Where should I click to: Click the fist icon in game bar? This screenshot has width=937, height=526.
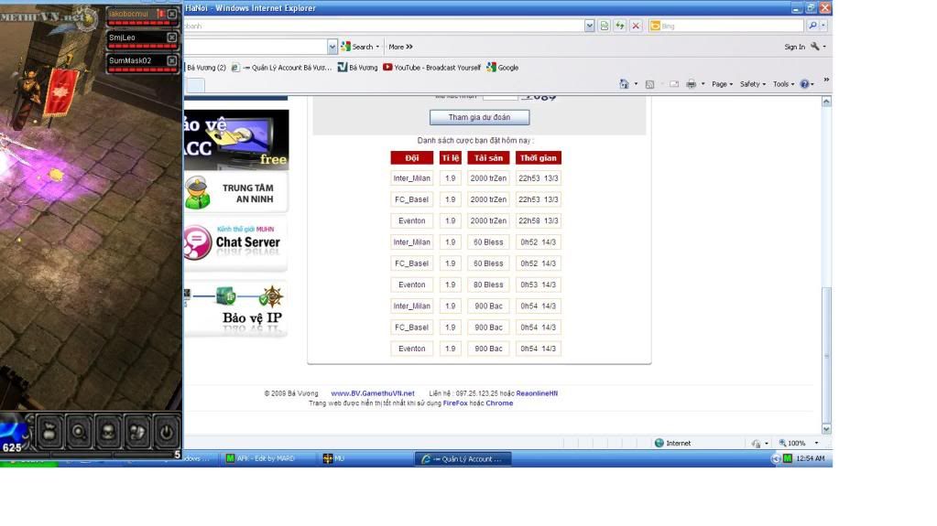click(x=137, y=432)
